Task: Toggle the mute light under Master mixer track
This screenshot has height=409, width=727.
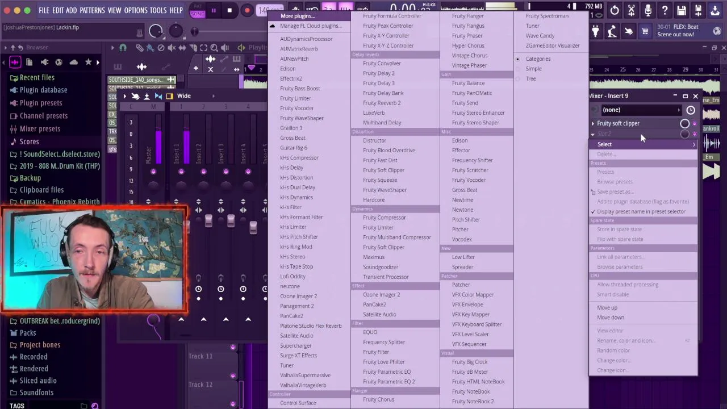Action: click(x=153, y=172)
